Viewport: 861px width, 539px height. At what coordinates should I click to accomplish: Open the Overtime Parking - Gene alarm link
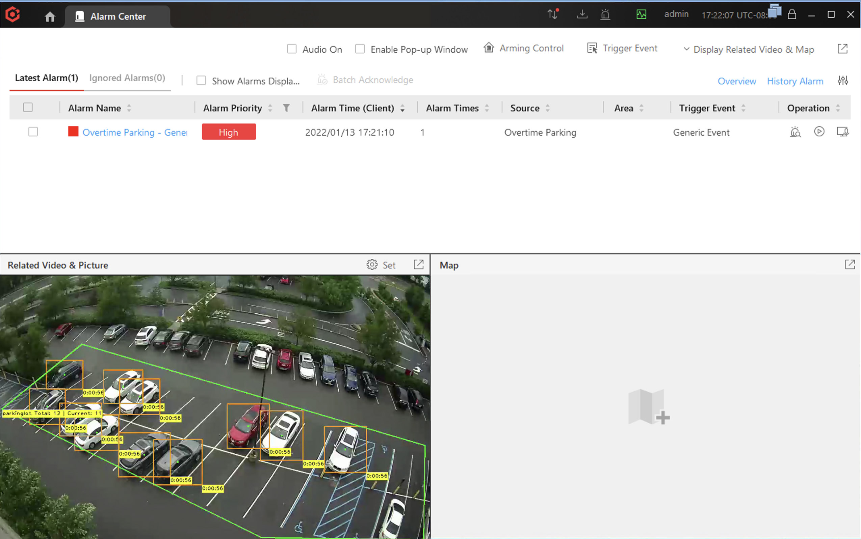(x=135, y=132)
